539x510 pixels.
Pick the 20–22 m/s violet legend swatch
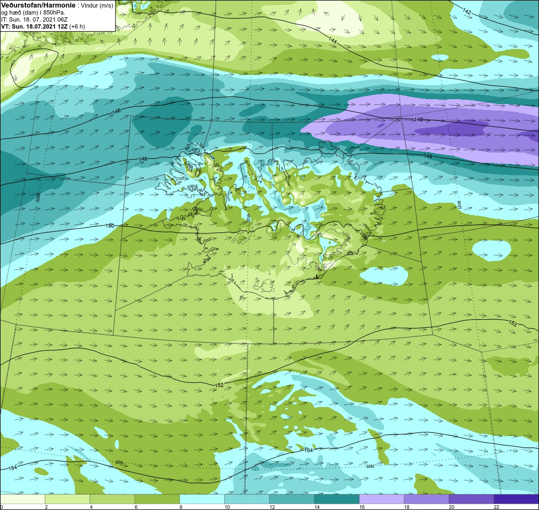pyautogui.click(x=471, y=499)
